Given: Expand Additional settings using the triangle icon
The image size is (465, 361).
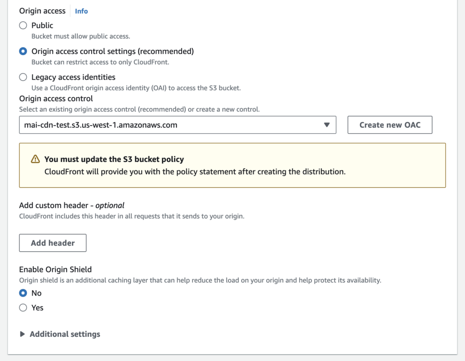Looking at the screenshot, I should [x=22, y=334].
